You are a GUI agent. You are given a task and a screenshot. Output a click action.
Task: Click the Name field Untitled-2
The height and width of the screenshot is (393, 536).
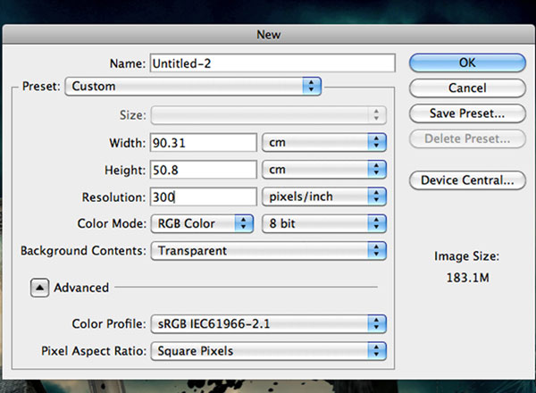point(272,63)
